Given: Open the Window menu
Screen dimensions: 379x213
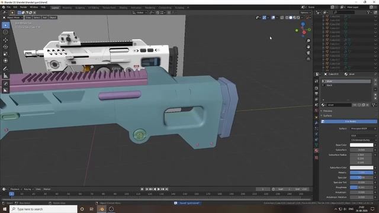Looking at the screenshot, I should (34, 8).
